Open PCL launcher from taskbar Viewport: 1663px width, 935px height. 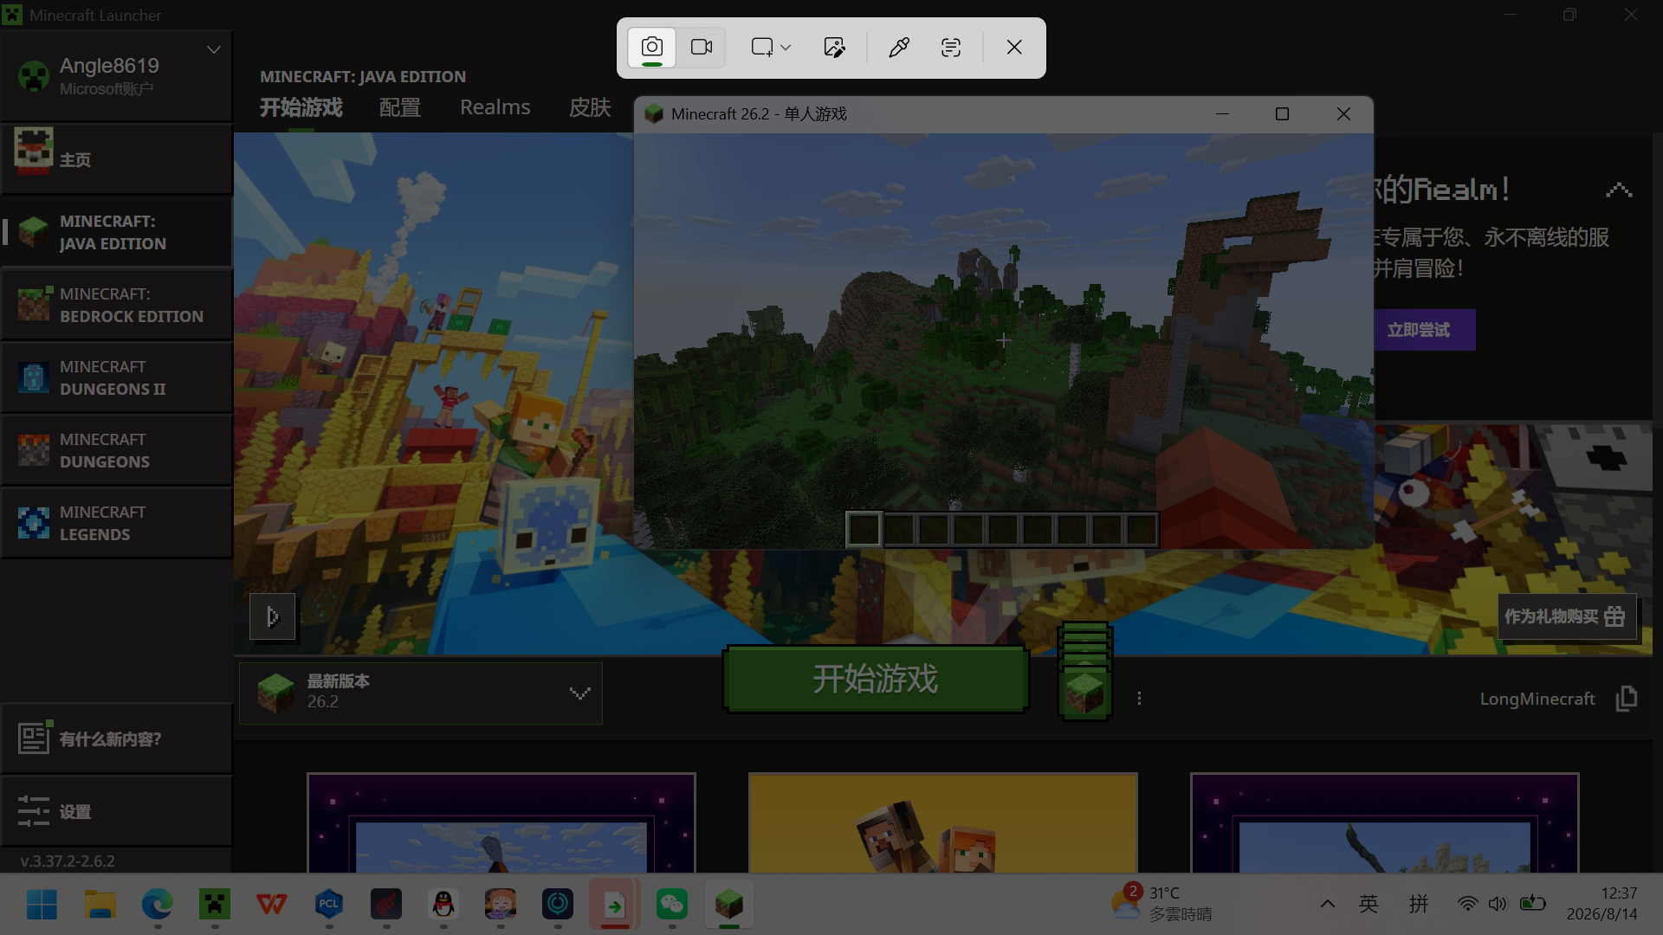click(x=329, y=905)
